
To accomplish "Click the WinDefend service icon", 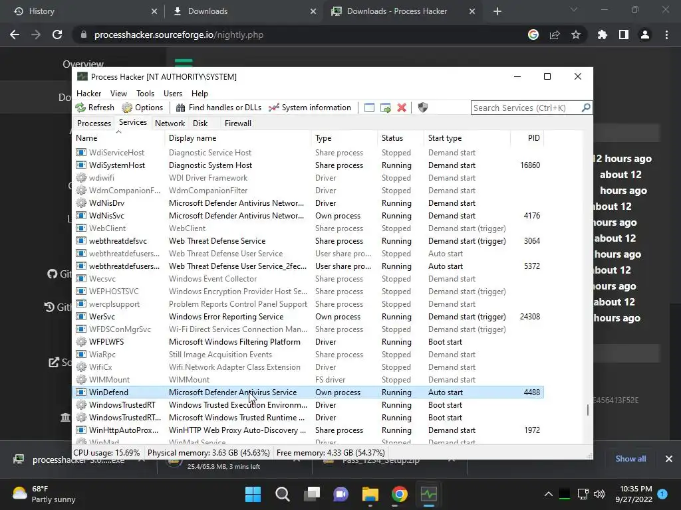I will click(x=80, y=392).
